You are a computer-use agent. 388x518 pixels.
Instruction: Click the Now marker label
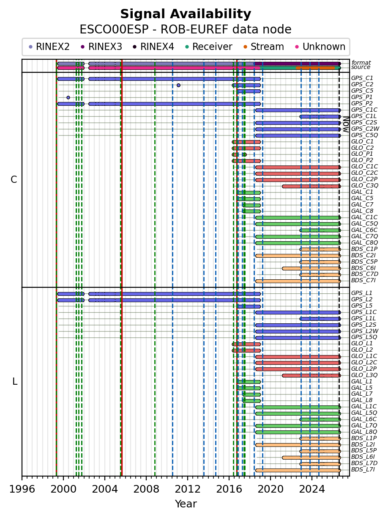pos(346,124)
